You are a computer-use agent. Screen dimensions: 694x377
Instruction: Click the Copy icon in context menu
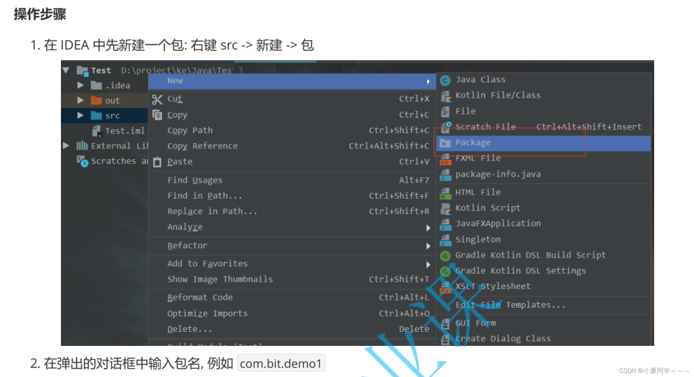click(157, 115)
